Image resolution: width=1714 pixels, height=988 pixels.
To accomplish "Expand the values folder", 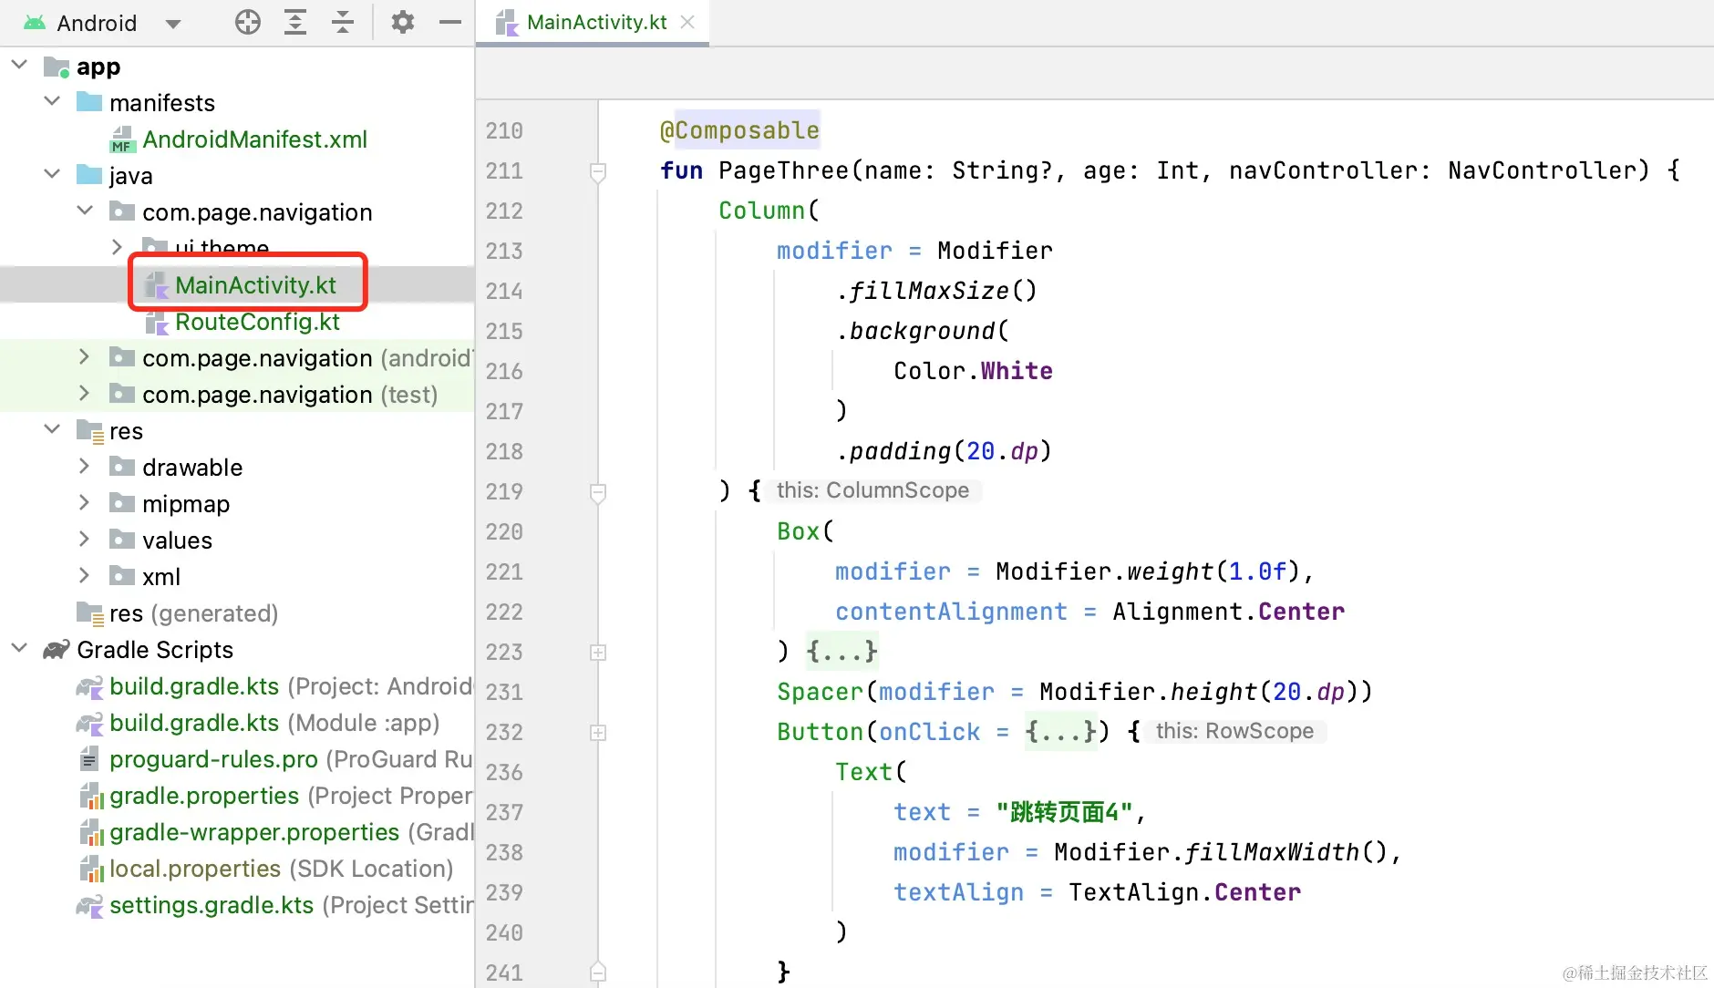I will click(x=84, y=540).
